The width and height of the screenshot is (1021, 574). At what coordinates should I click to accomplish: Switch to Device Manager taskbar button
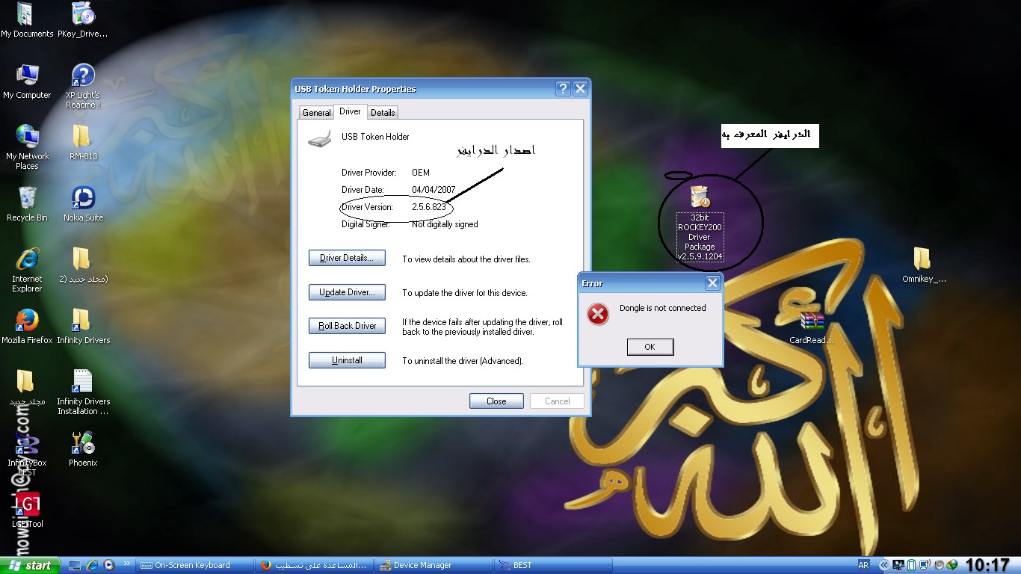(434, 565)
